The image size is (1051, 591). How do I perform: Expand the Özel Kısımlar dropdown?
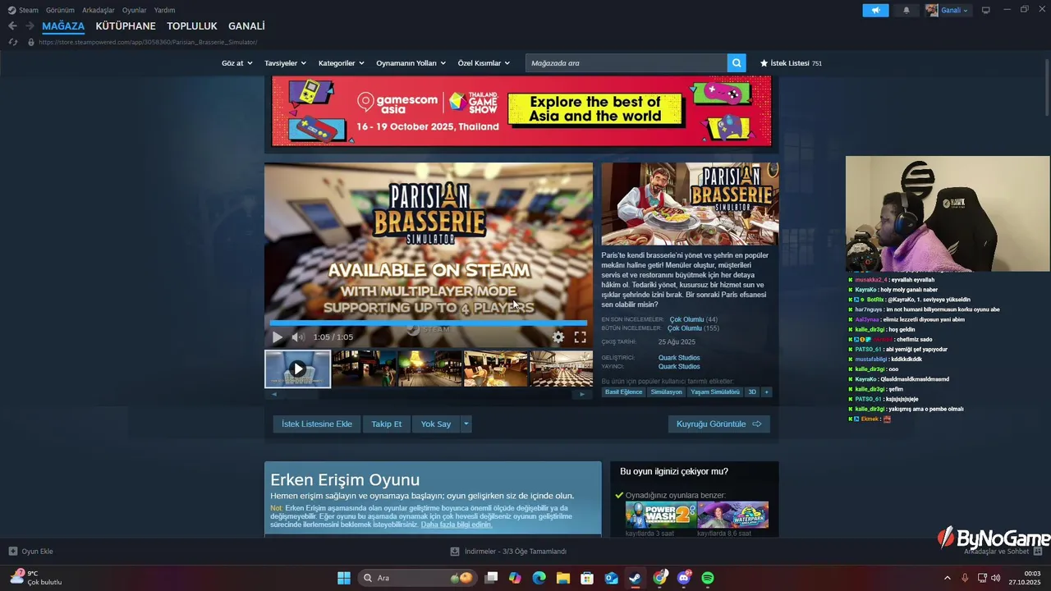(484, 63)
